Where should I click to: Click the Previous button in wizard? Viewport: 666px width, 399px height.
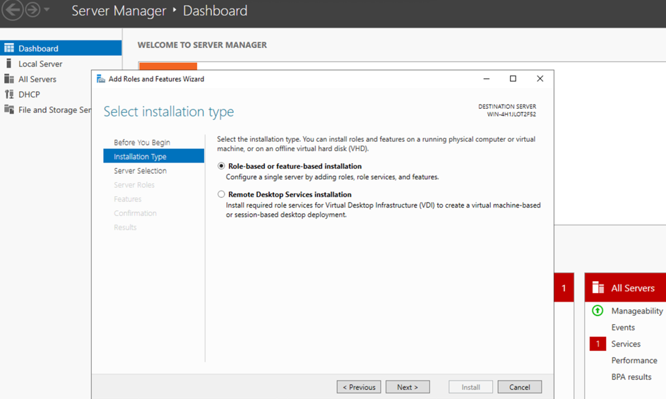[x=359, y=387]
